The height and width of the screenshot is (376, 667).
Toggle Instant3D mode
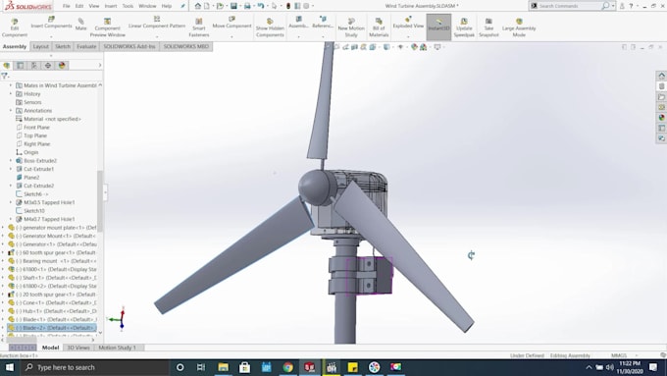pos(438,27)
